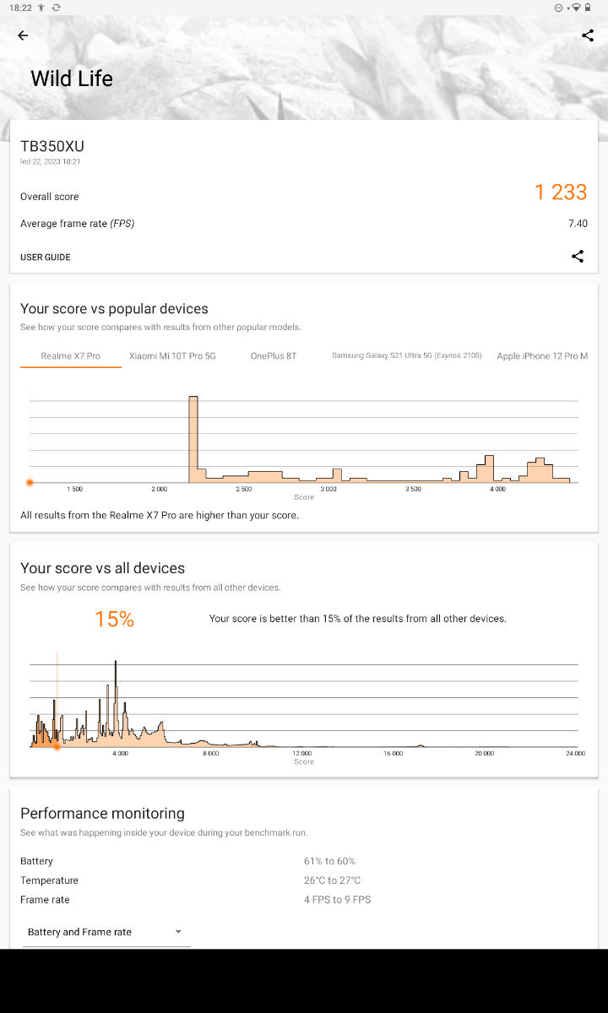Screen dimensions: 608x1013
Task: Tap the sync icon in status bar
Action: (x=56, y=8)
